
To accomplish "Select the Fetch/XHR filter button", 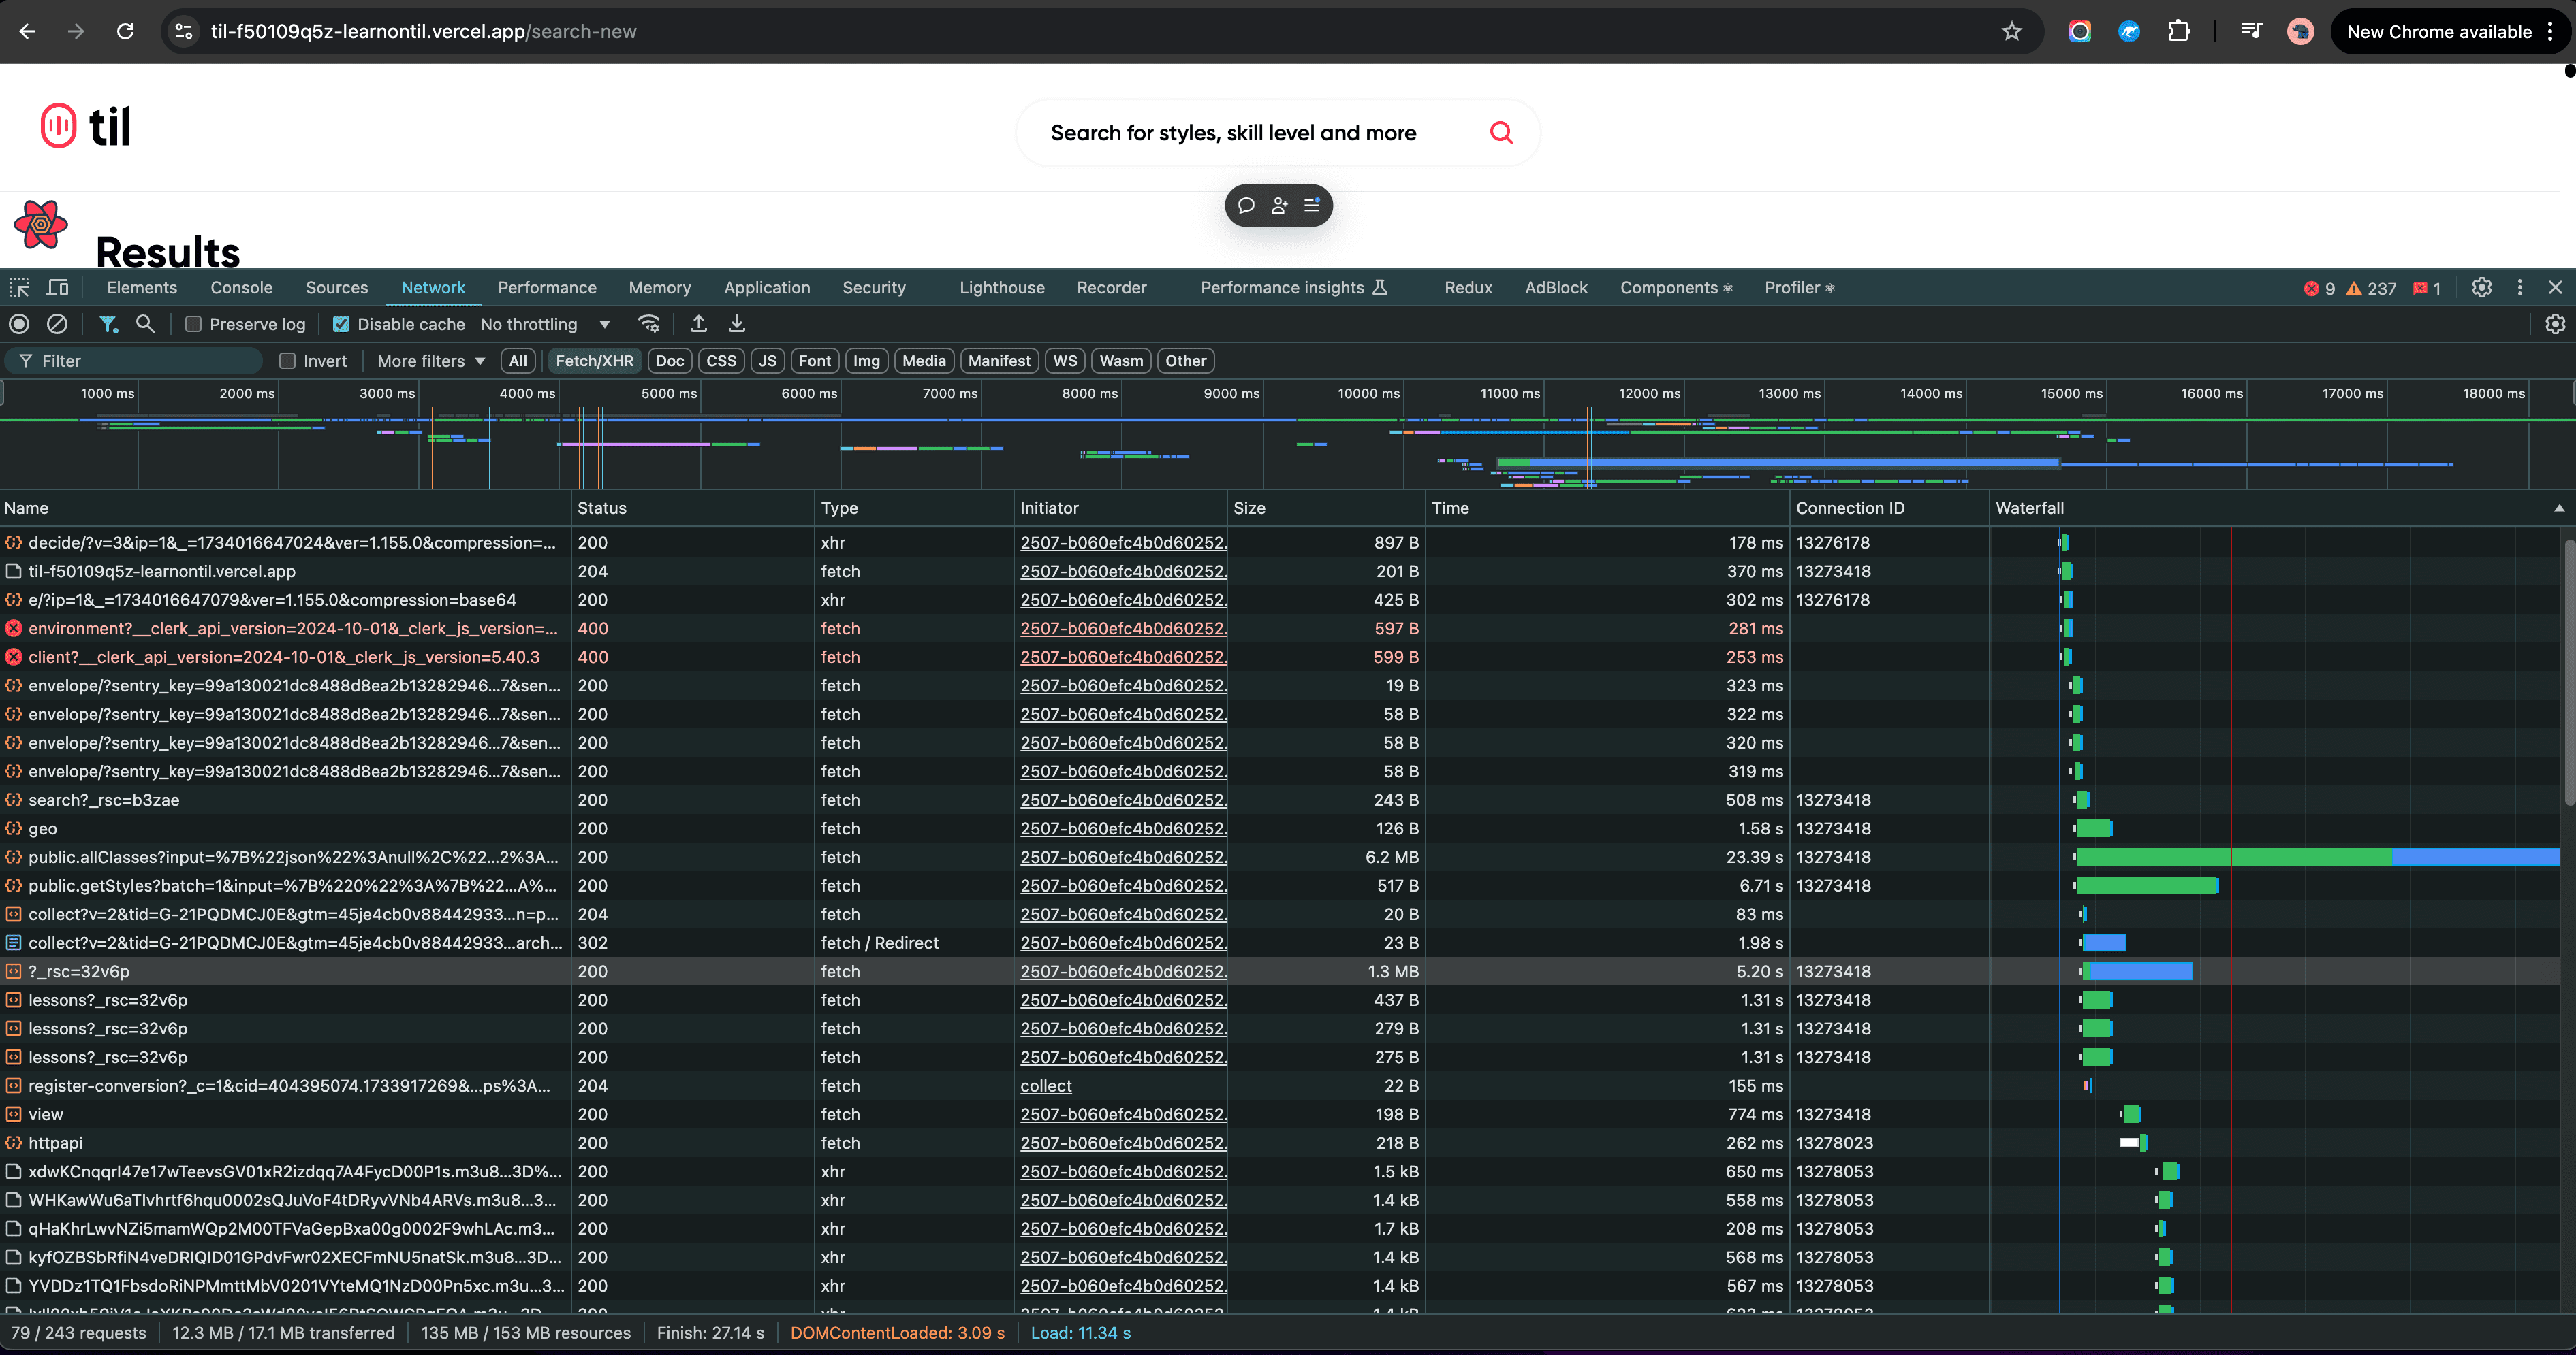I will pyautogui.click(x=594, y=361).
